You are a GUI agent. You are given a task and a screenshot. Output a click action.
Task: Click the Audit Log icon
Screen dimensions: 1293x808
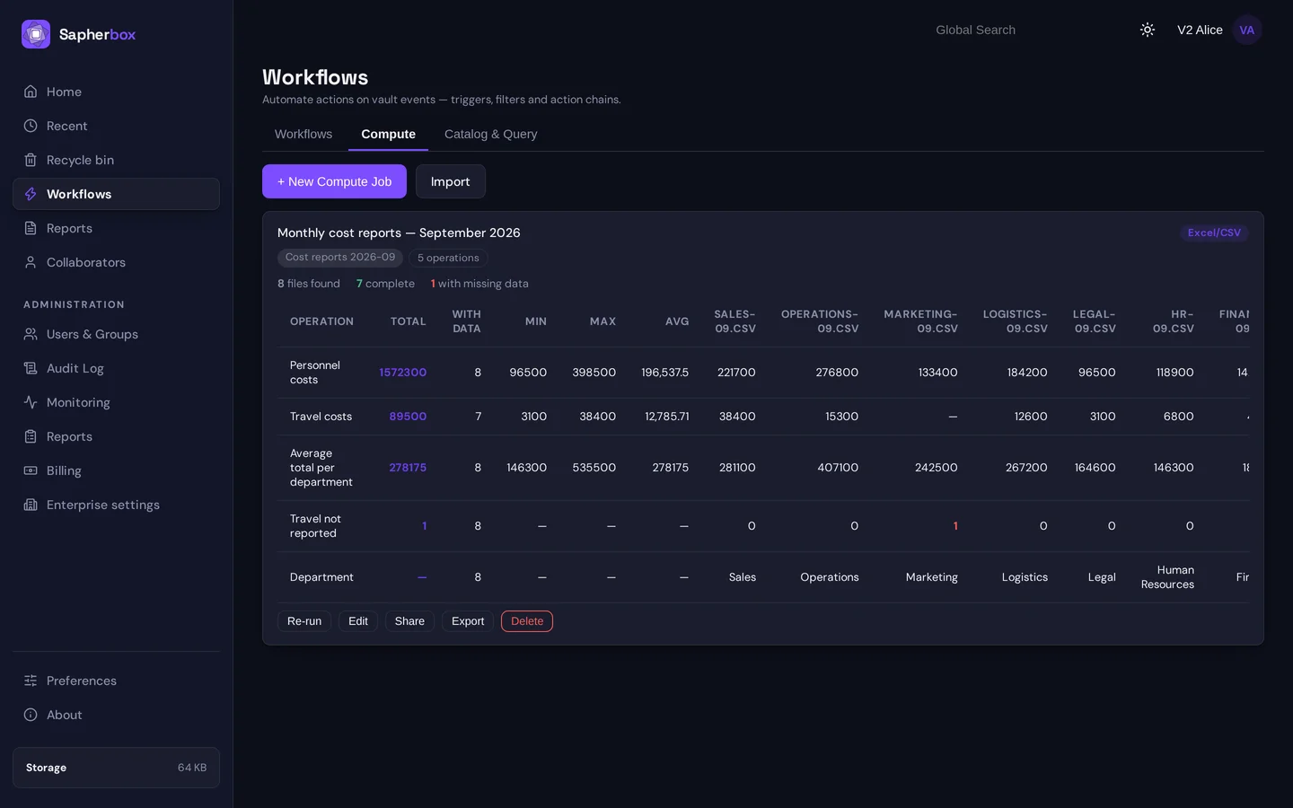(31, 368)
